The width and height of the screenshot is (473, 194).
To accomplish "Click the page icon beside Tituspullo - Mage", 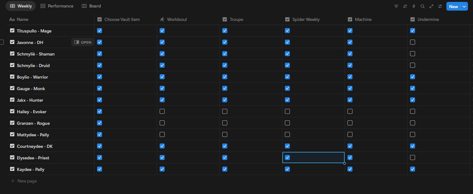I will (x=12, y=31).
